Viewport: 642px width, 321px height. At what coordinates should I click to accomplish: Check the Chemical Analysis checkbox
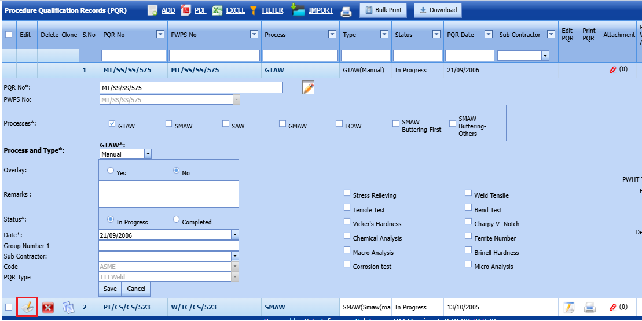[x=347, y=236]
